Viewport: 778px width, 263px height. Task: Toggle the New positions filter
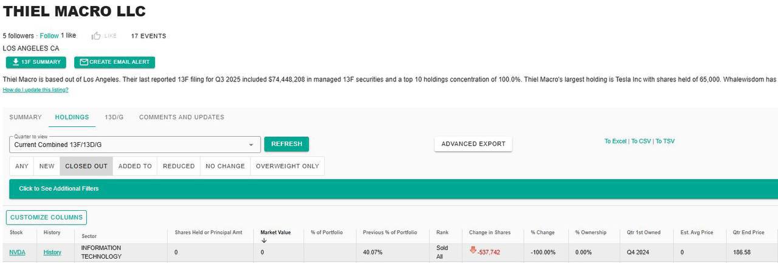[x=47, y=166]
